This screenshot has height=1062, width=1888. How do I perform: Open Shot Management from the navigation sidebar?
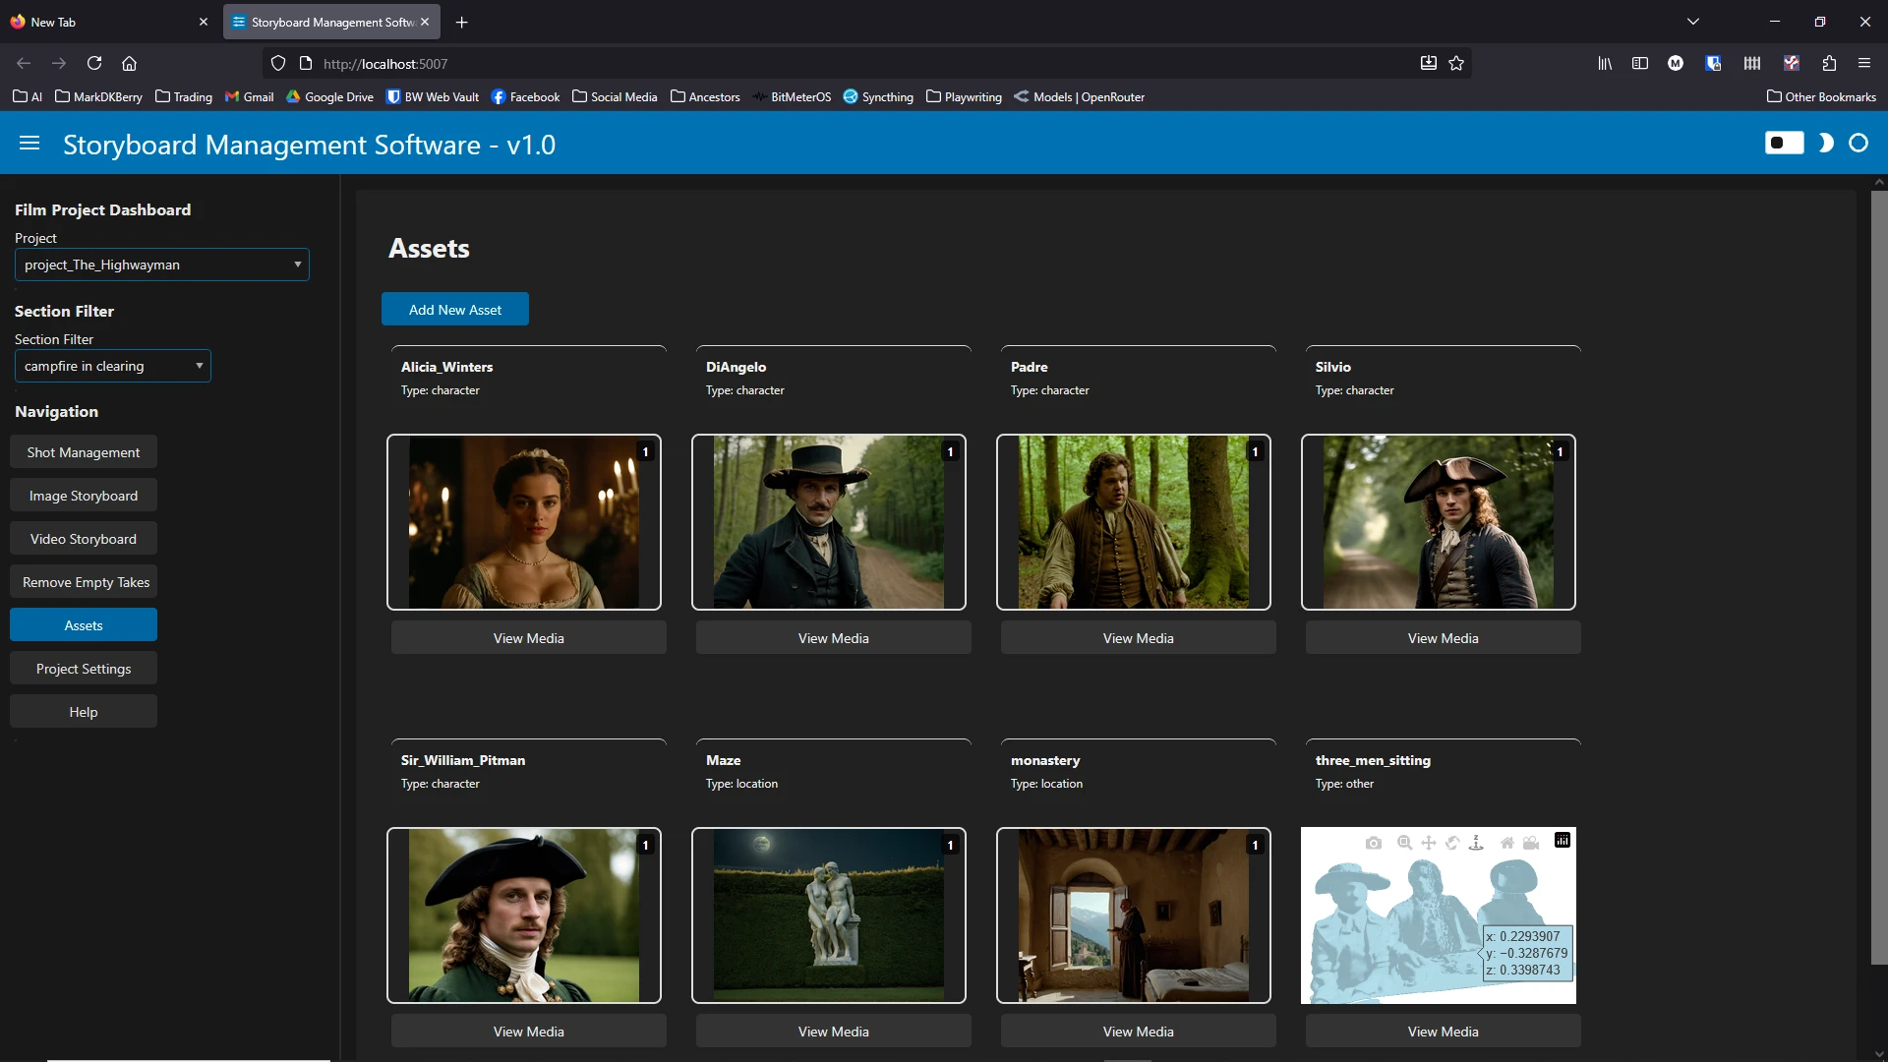pos(84,451)
